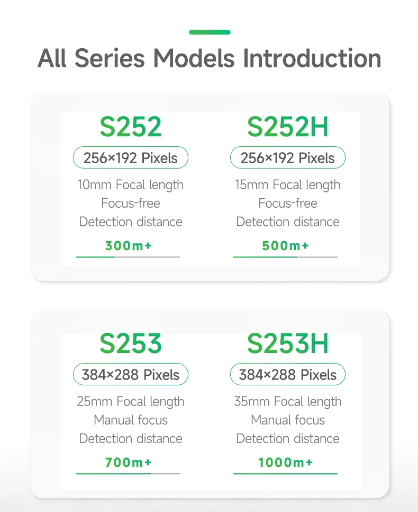The image size is (418, 512).
Task: Click the S252 model title
Action: pyautogui.click(x=130, y=127)
